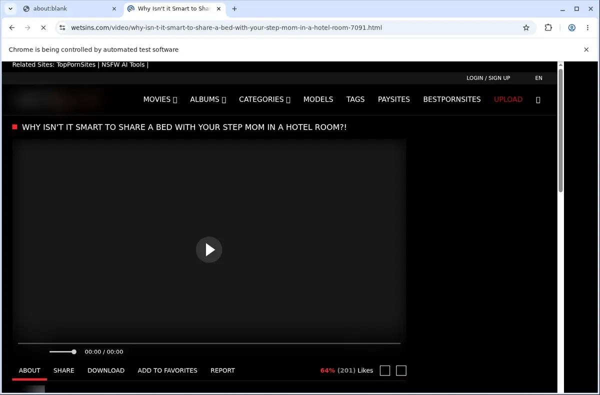This screenshot has height=395, width=600.
Task: Click the video title heading
Action: coord(184,127)
